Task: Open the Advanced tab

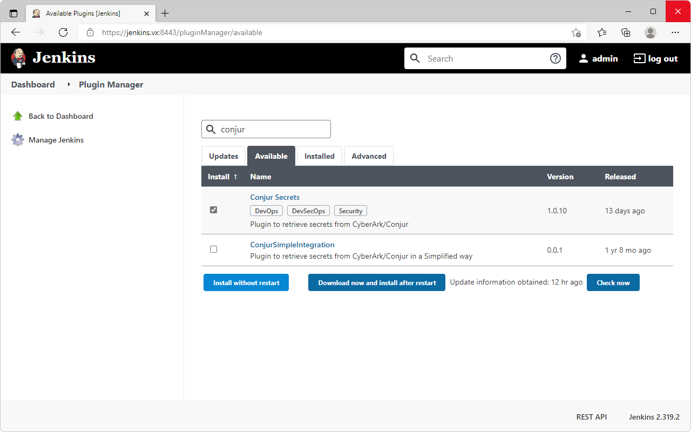Action: click(x=369, y=156)
